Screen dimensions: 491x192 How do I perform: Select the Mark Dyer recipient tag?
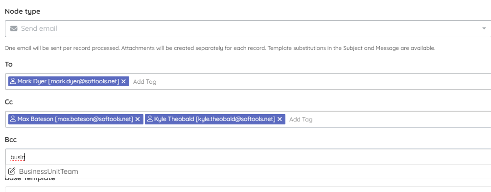69,81
